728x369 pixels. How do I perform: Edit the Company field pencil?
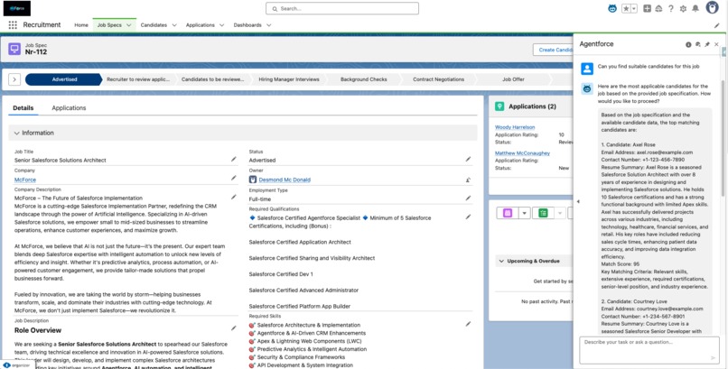coord(234,178)
